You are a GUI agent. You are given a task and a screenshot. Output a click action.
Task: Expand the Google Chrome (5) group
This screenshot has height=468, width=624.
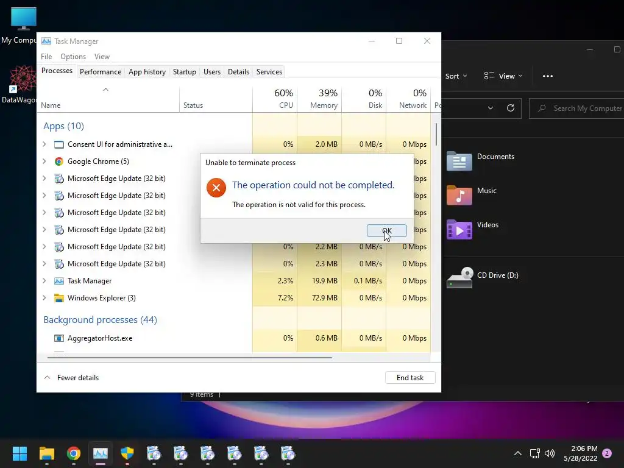(44, 161)
